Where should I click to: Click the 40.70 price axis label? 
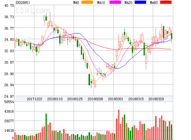click(x=9, y=5)
